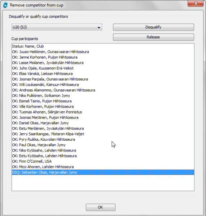The height and width of the screenshot is (216, 206).
Task: Select Tuomas Ahonen, Siilinjärven Ponnistus
Action: (103, 112)
